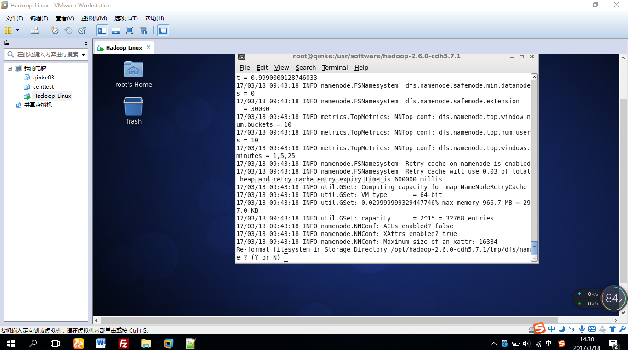Open the 文件(F) menu
Image resolution: width=628 pixels, height=350 pixels.
click(14, 18)
